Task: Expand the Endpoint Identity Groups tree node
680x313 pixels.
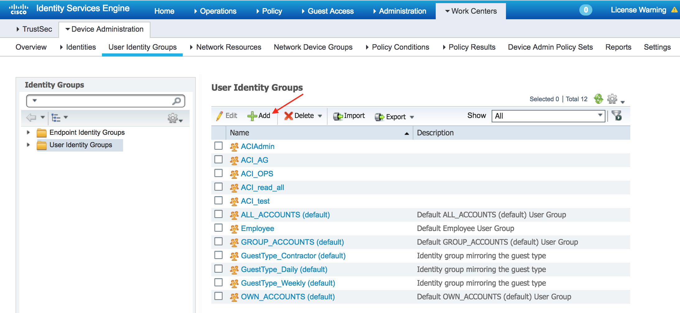Action: click(x=28, y=133)
